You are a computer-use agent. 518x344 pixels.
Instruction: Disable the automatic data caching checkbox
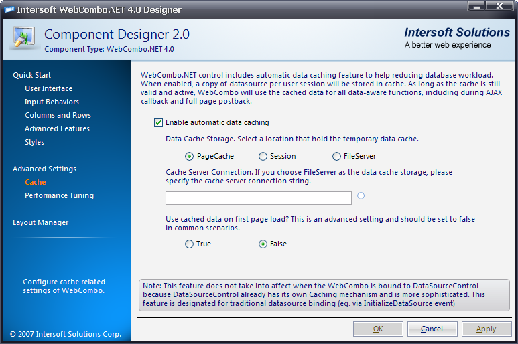click(x=158, y=122)
